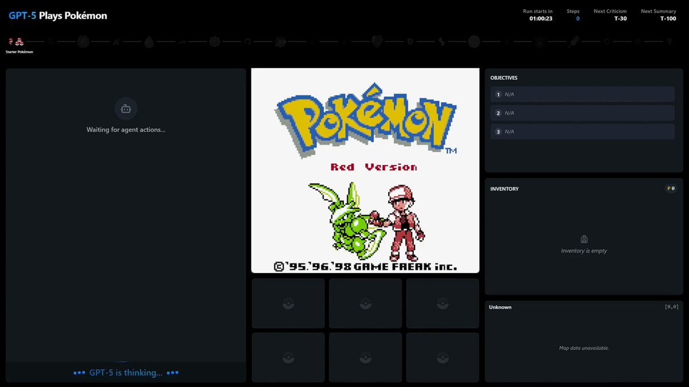
Task: Click the Next Summary T-100 indicator
Action: [x=668, y=18]
